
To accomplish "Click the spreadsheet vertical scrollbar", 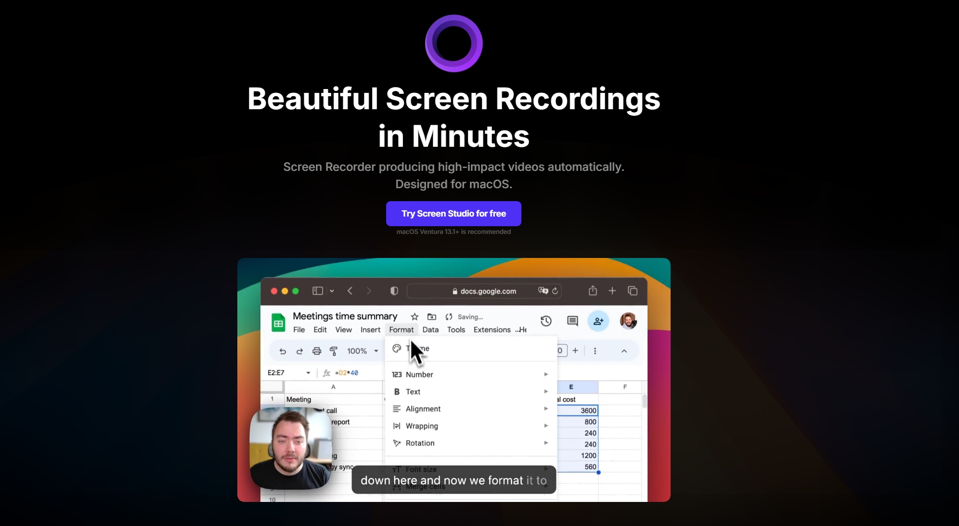I will pyautogui.click(x=645, y=401).
